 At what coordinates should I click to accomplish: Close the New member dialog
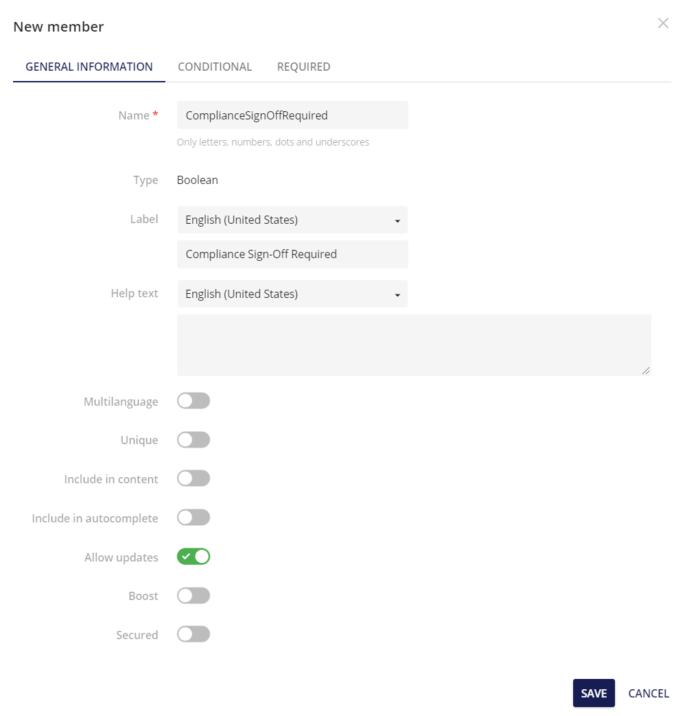pyautogui.click(x=663, y=23)
